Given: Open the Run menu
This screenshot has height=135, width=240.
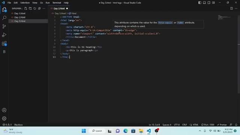Looking at the screenshot, I should point(48,3).
